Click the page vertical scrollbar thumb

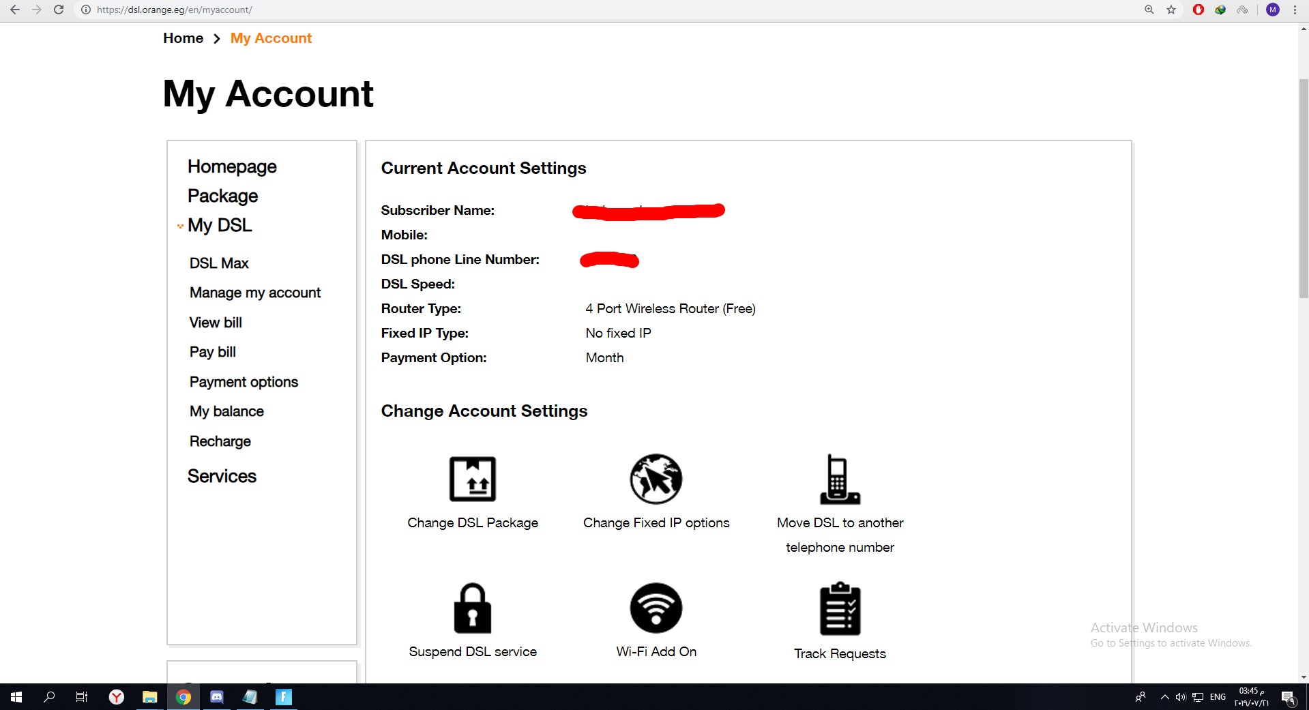point(1304,188)
